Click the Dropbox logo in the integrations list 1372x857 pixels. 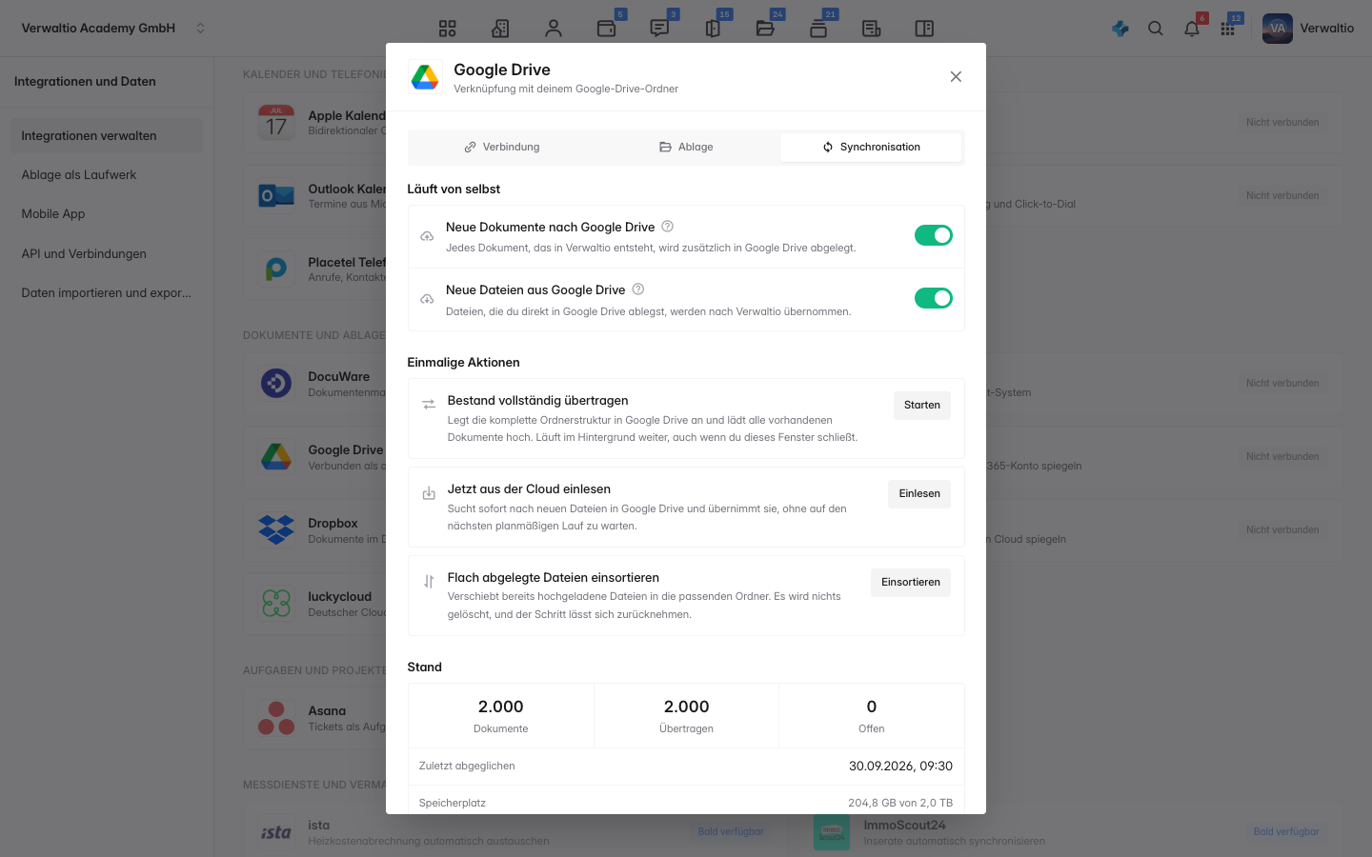point(276,530)
